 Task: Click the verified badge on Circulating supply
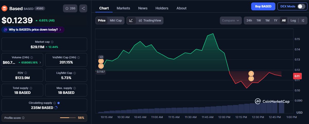(x=59, y=103)
